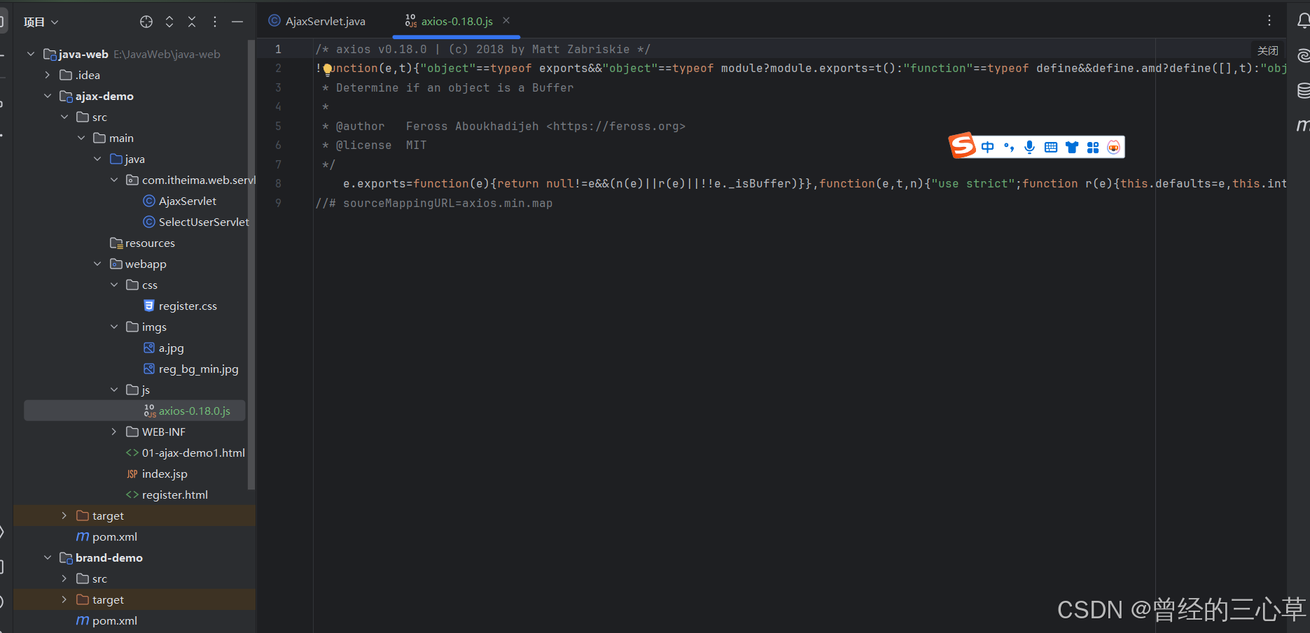The width and height of the screenshot is (1310, 633).
Task: Hide the project tool window
Action: (237, 22)
